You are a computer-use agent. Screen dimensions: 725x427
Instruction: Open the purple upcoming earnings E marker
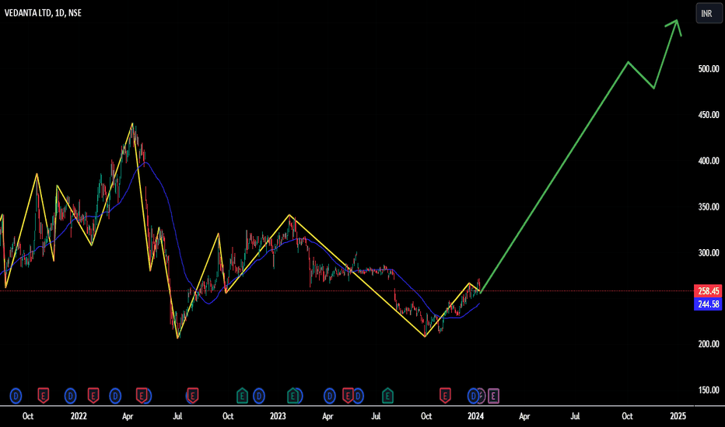tap(493, 396)
